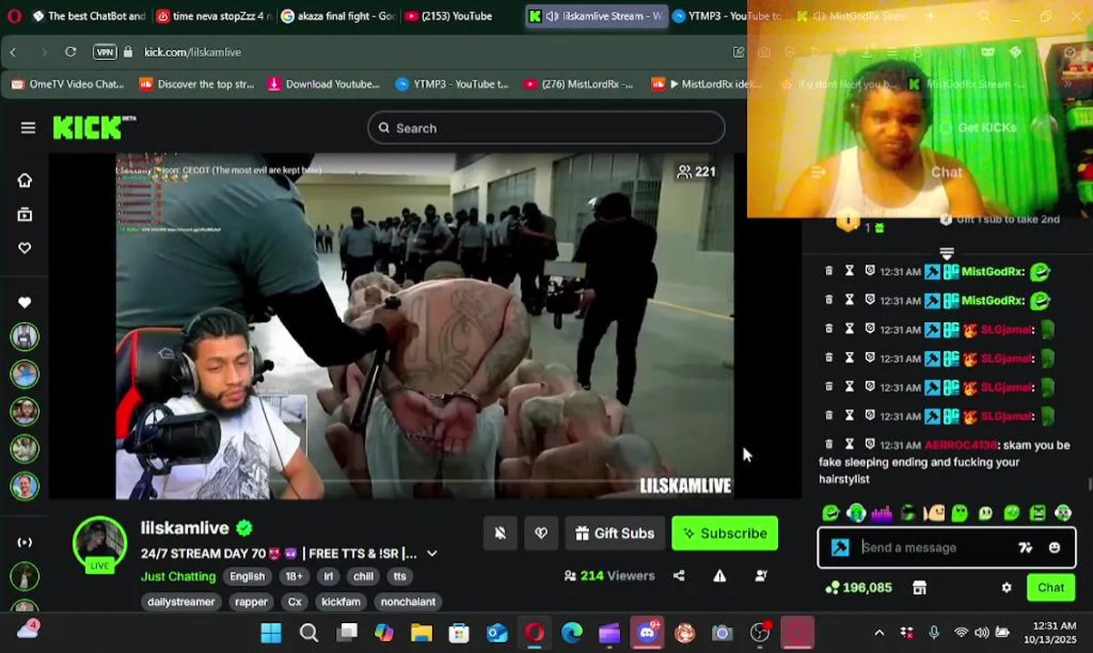The image size is (1093, 653).
Task: Toggle stream notifications bell button
Action: click(x=500, y=533)
